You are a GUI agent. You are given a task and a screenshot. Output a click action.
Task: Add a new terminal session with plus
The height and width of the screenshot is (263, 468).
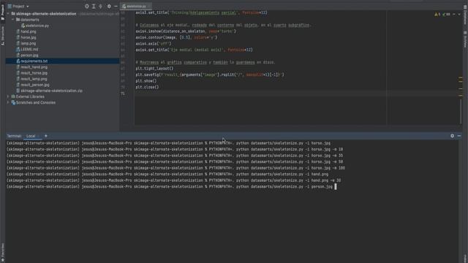click(x=46, y=136)
